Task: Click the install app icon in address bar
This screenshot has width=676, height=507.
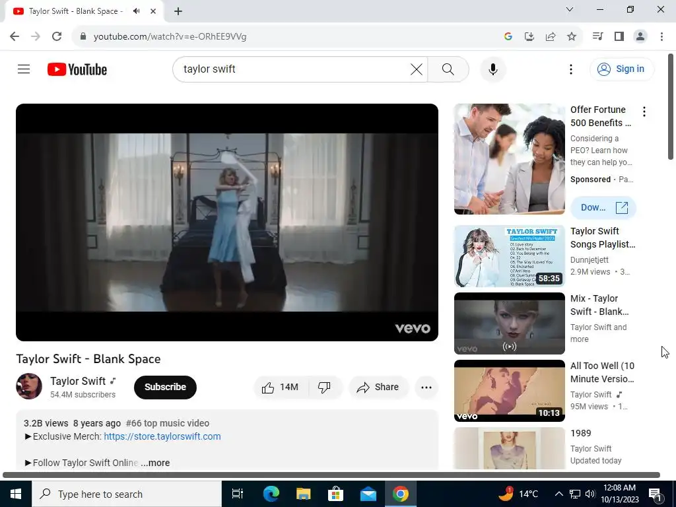Action: (529, 36)
